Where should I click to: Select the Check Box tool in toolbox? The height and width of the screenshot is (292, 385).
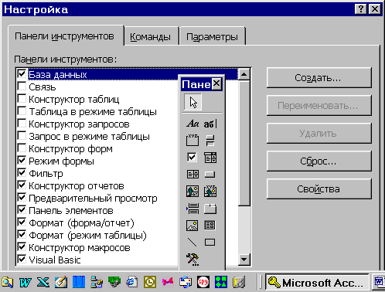point(192,157)
